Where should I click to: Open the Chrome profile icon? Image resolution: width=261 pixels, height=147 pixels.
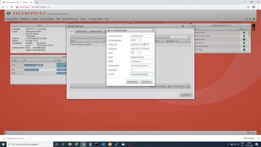pos(254,7)
